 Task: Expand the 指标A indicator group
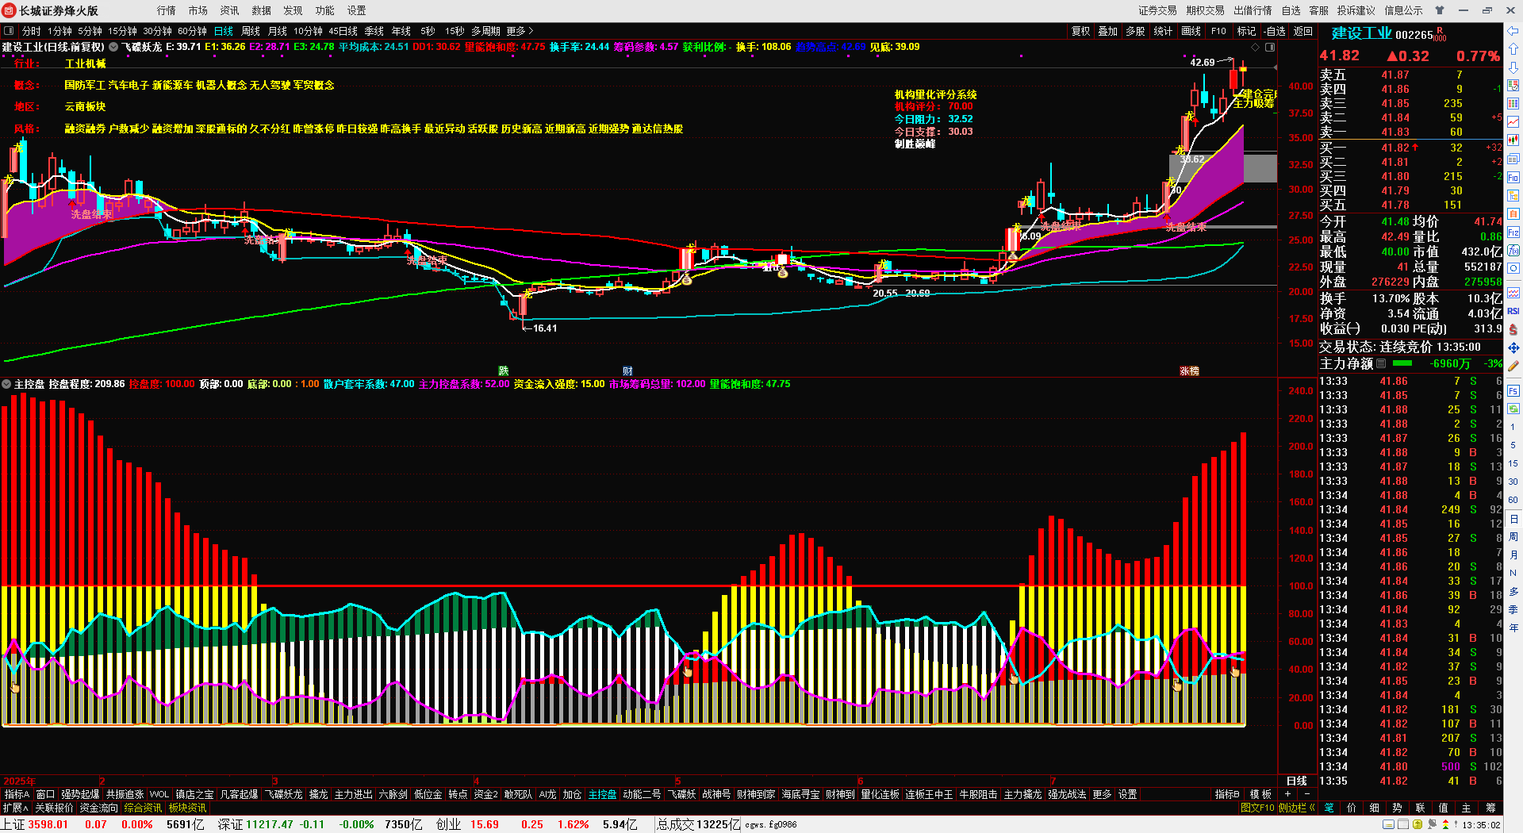[x=17, y=794]
